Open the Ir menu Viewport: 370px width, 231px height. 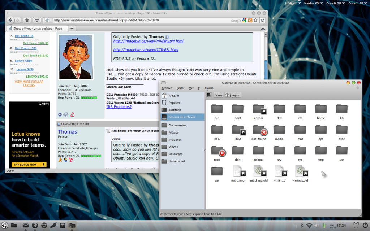(x=199, y=88)
